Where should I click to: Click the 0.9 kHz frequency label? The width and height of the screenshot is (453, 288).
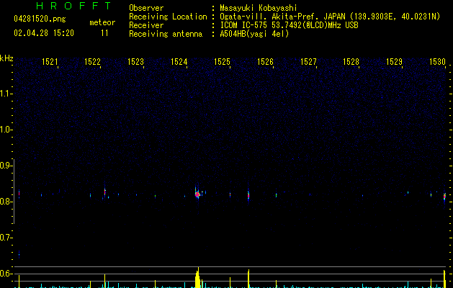[6, 166]
